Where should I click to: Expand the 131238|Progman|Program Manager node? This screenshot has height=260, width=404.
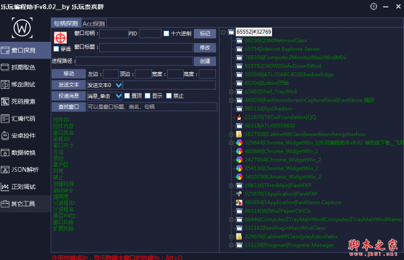232,245
